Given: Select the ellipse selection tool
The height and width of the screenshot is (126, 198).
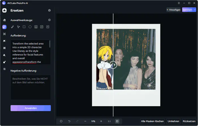Looking at the screenshot, I should point(30,27).
